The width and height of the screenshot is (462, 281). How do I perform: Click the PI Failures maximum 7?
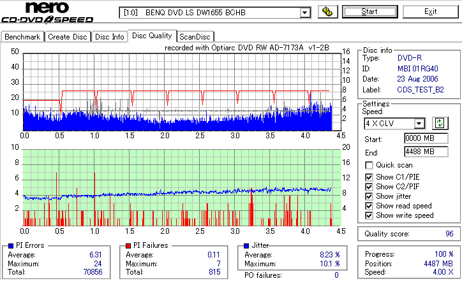coord(218,264)
